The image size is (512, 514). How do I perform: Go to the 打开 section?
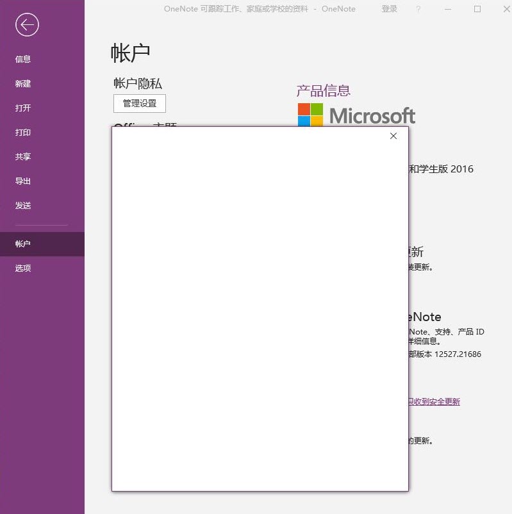[x=23, y=108]
